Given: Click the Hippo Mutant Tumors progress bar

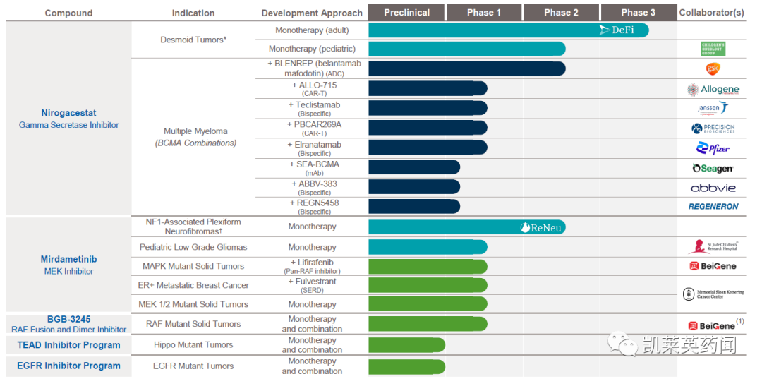Looking at the screenshot, I should click(407, 345).
